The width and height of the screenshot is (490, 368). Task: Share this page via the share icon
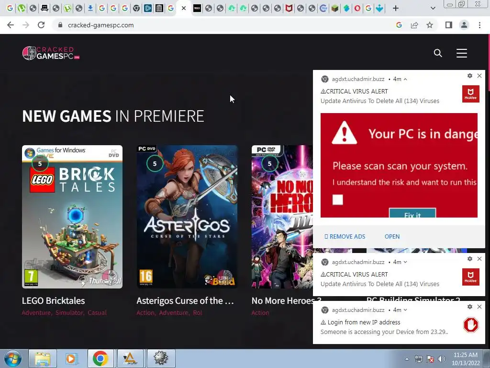tap(414, 25)
